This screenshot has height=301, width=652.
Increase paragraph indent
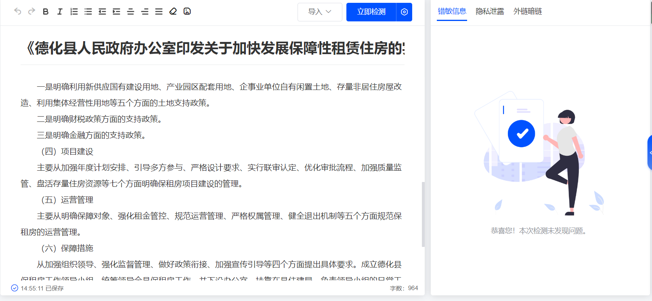[116, 12]
